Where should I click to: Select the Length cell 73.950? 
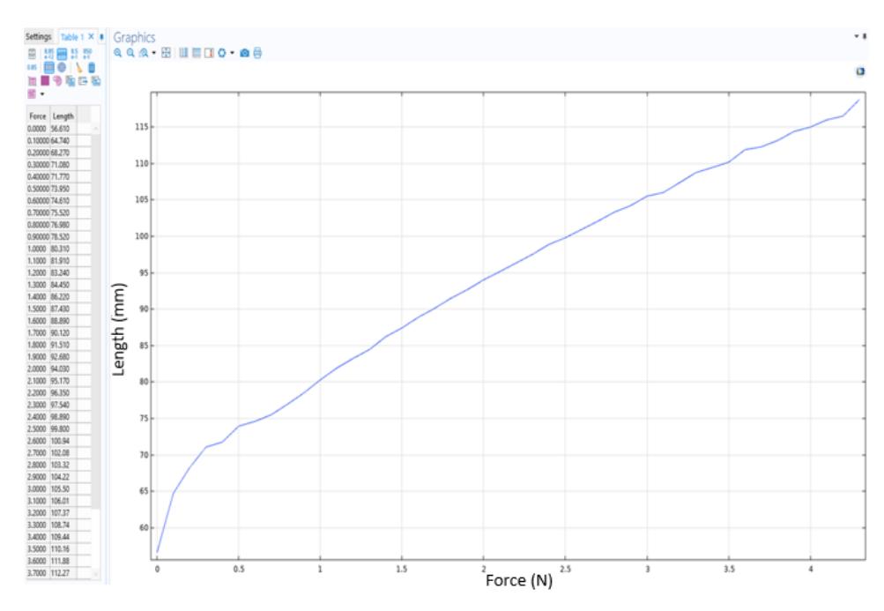tap(63, 189)
